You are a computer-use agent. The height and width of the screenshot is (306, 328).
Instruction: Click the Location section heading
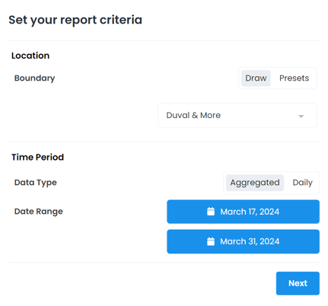pos(30,56)
